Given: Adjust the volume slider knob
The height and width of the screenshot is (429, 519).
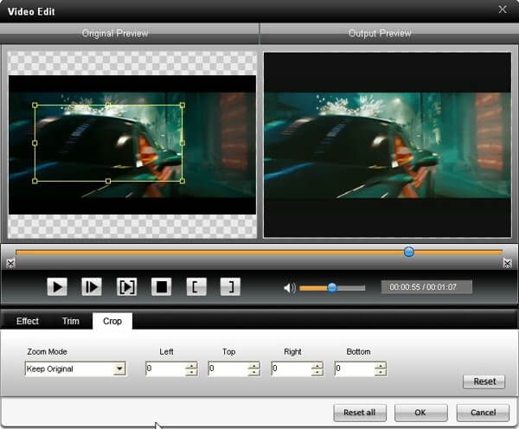Looking at the screenshot, I should [x=332, y=288].
